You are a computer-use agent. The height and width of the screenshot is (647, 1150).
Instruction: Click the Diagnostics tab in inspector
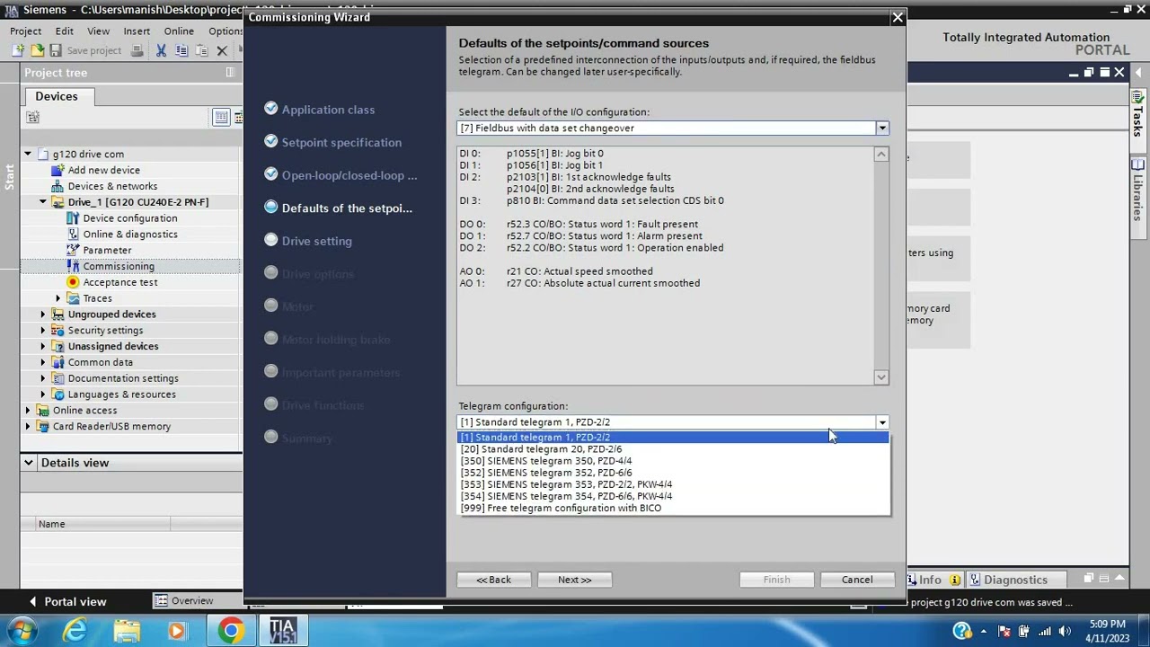(x=1015, y=580)
